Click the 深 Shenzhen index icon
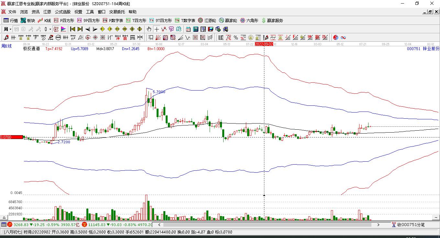 tap(84, 224)
